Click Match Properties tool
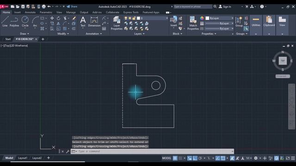Screen dimensions: 296x166 [x=193, y=23]
